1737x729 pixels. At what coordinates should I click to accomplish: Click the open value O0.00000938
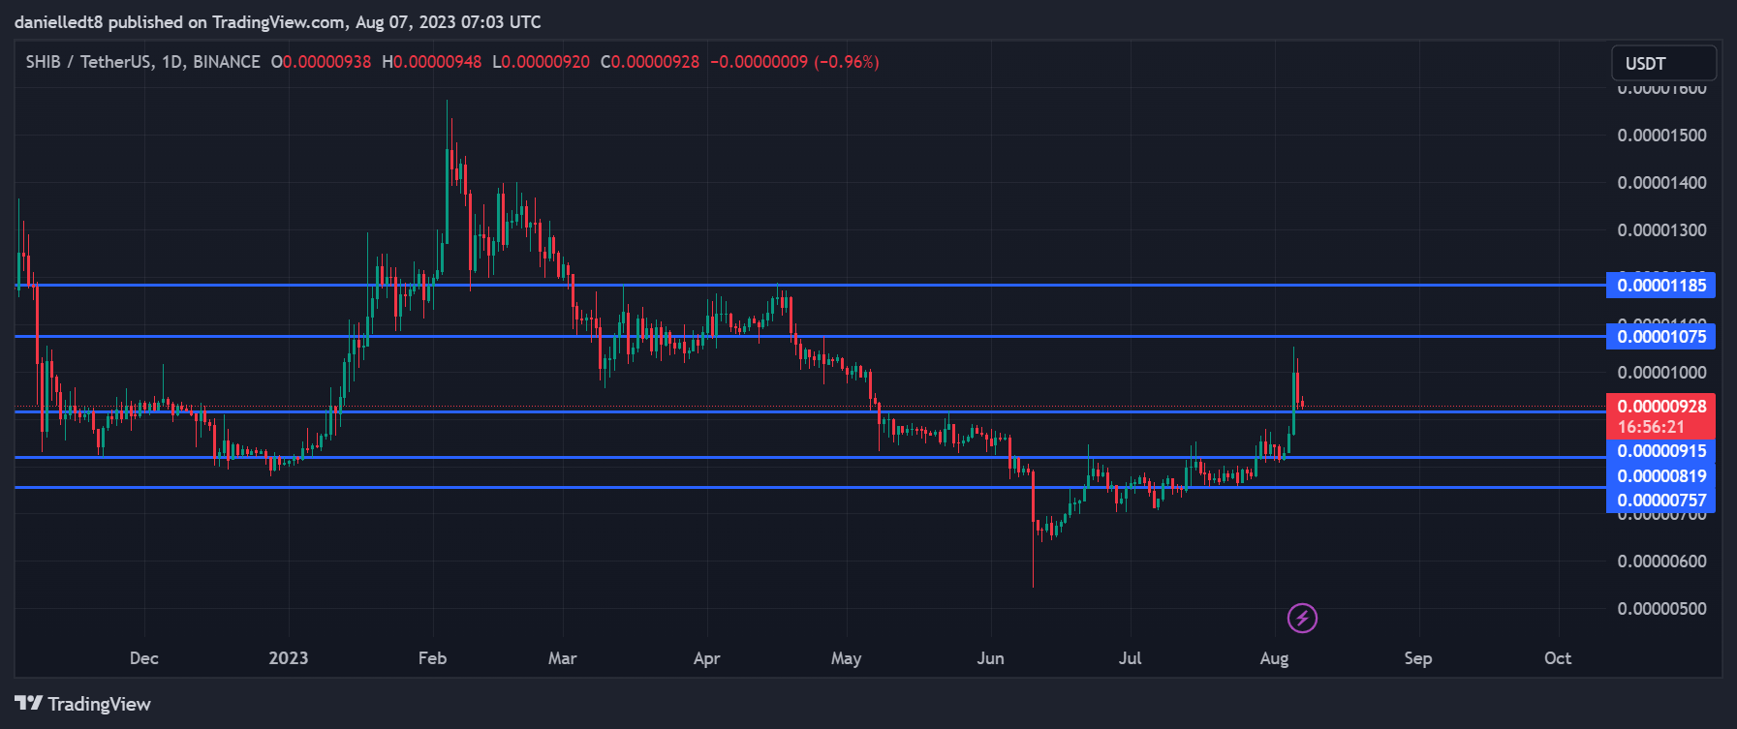pos(321,62)
